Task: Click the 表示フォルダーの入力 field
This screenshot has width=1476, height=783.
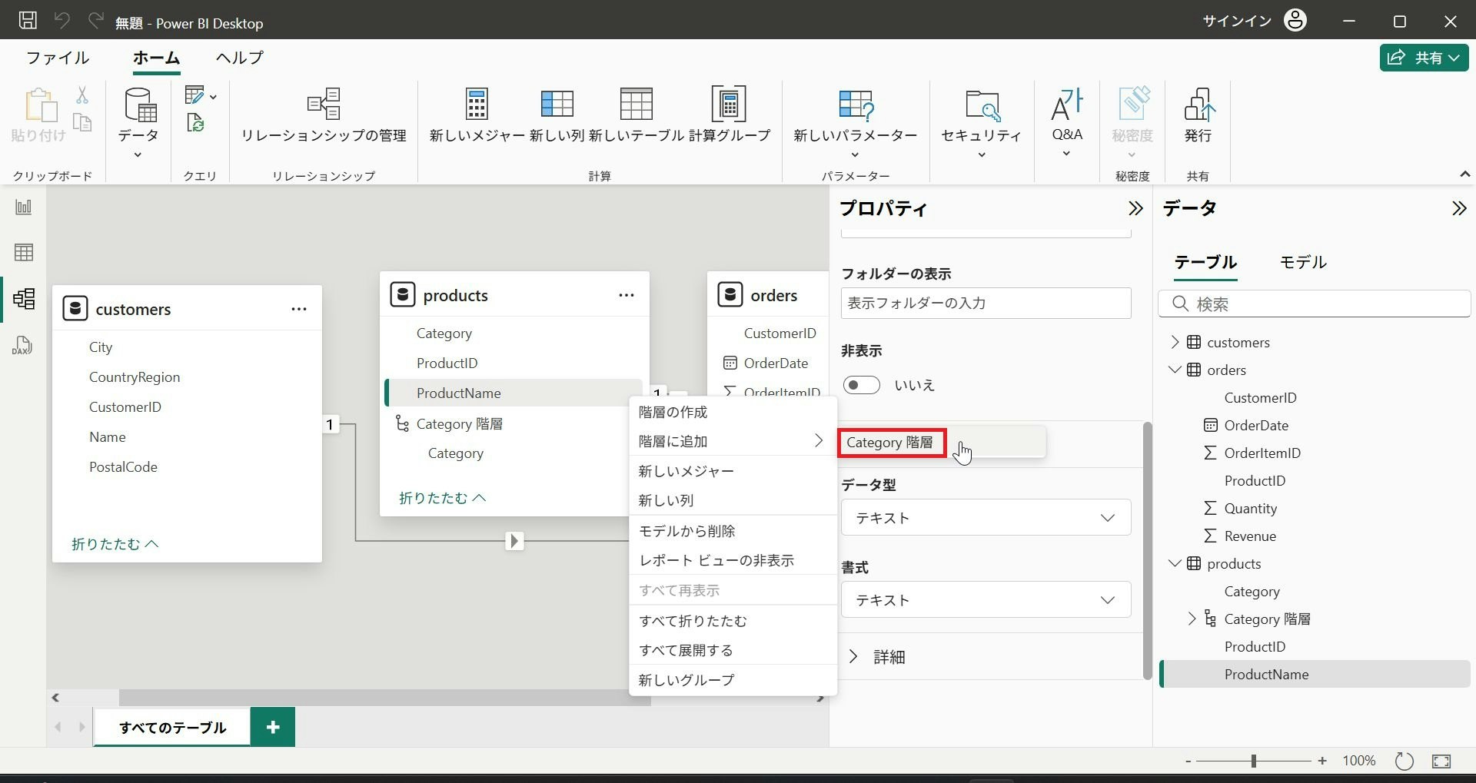Action: [986, 303]
